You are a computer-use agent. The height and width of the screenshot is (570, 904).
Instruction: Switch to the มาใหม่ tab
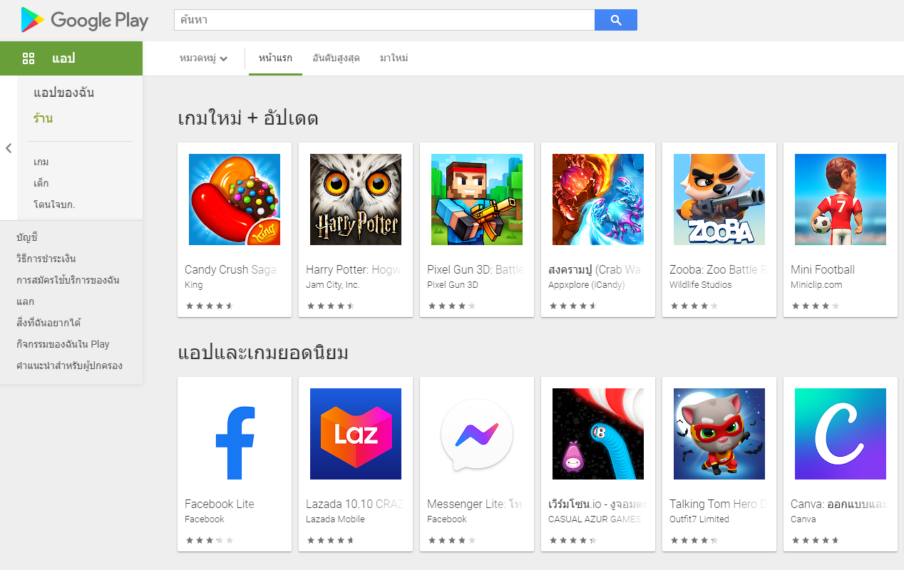[x=394, y=58]
